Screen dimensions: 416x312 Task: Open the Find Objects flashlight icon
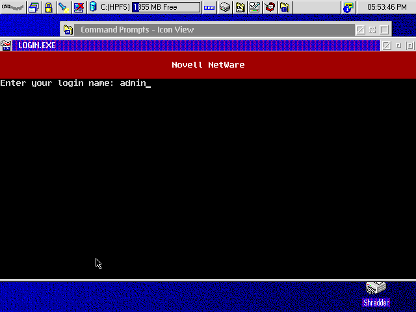tap(63, 7)
